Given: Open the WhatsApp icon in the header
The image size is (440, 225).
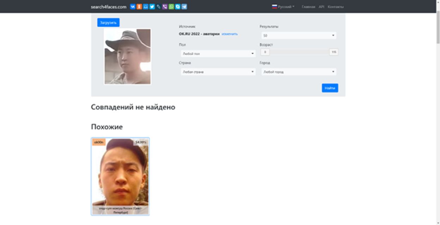Looking at the screenshot, I should (x=171, y=7).
